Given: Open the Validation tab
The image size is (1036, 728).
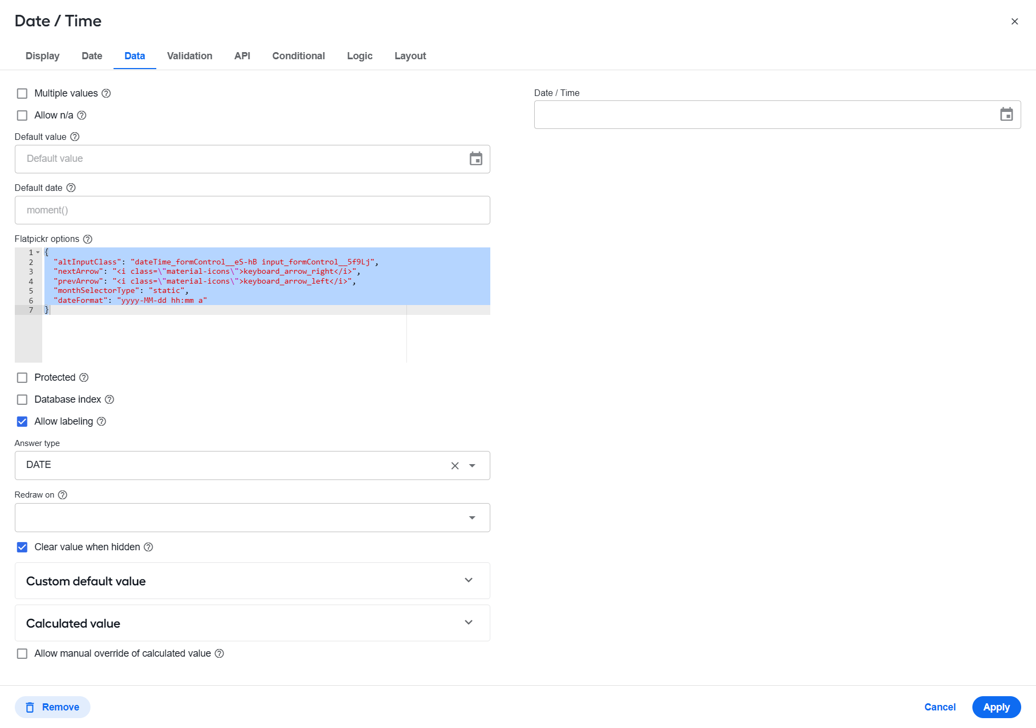Looking at the screenshot, I should (x=190, y=56).
